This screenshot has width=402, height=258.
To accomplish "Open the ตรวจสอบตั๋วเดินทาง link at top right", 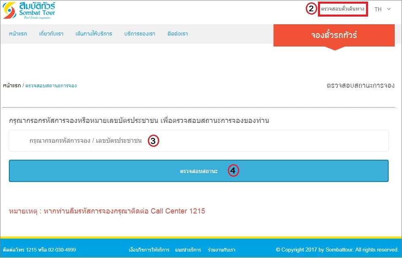I will (343, 9).
